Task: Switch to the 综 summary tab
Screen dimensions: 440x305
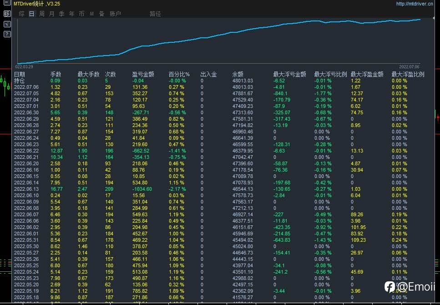Action: point(21,14)
